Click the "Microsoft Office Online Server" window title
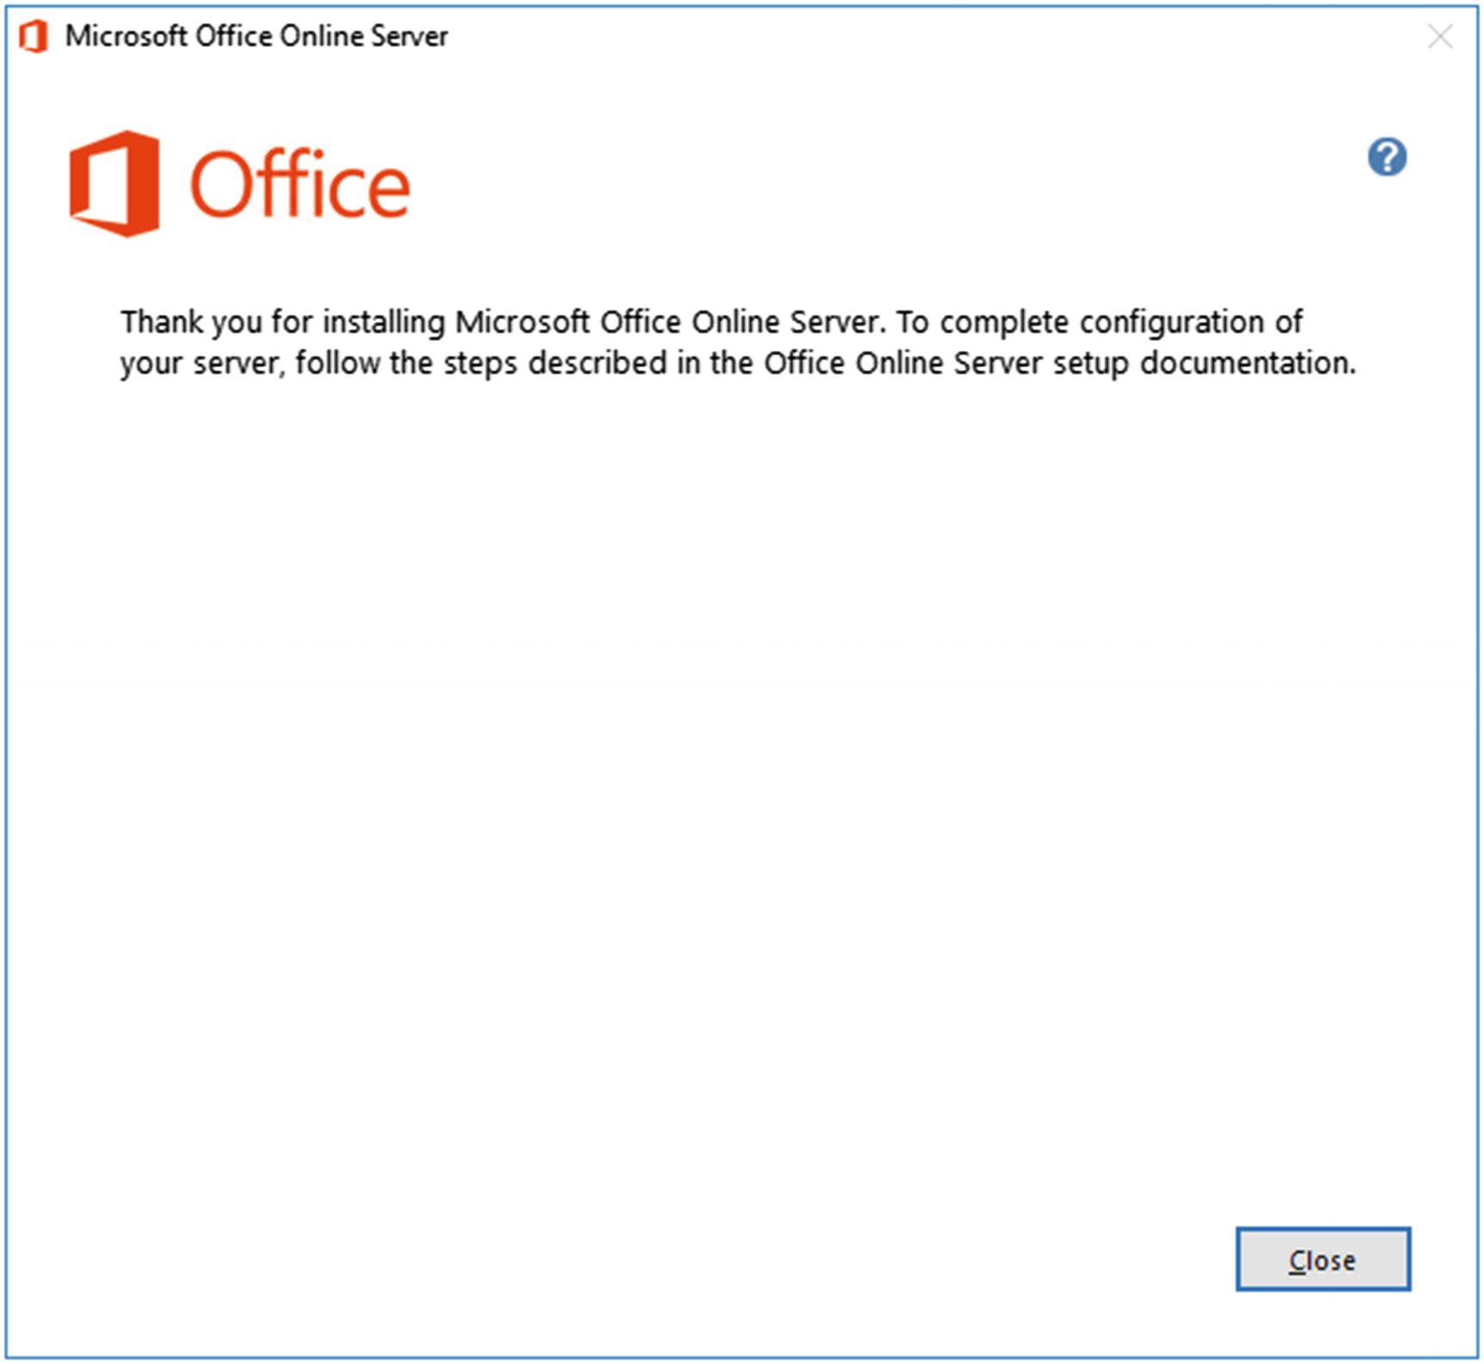 click(x=256, y=36)
